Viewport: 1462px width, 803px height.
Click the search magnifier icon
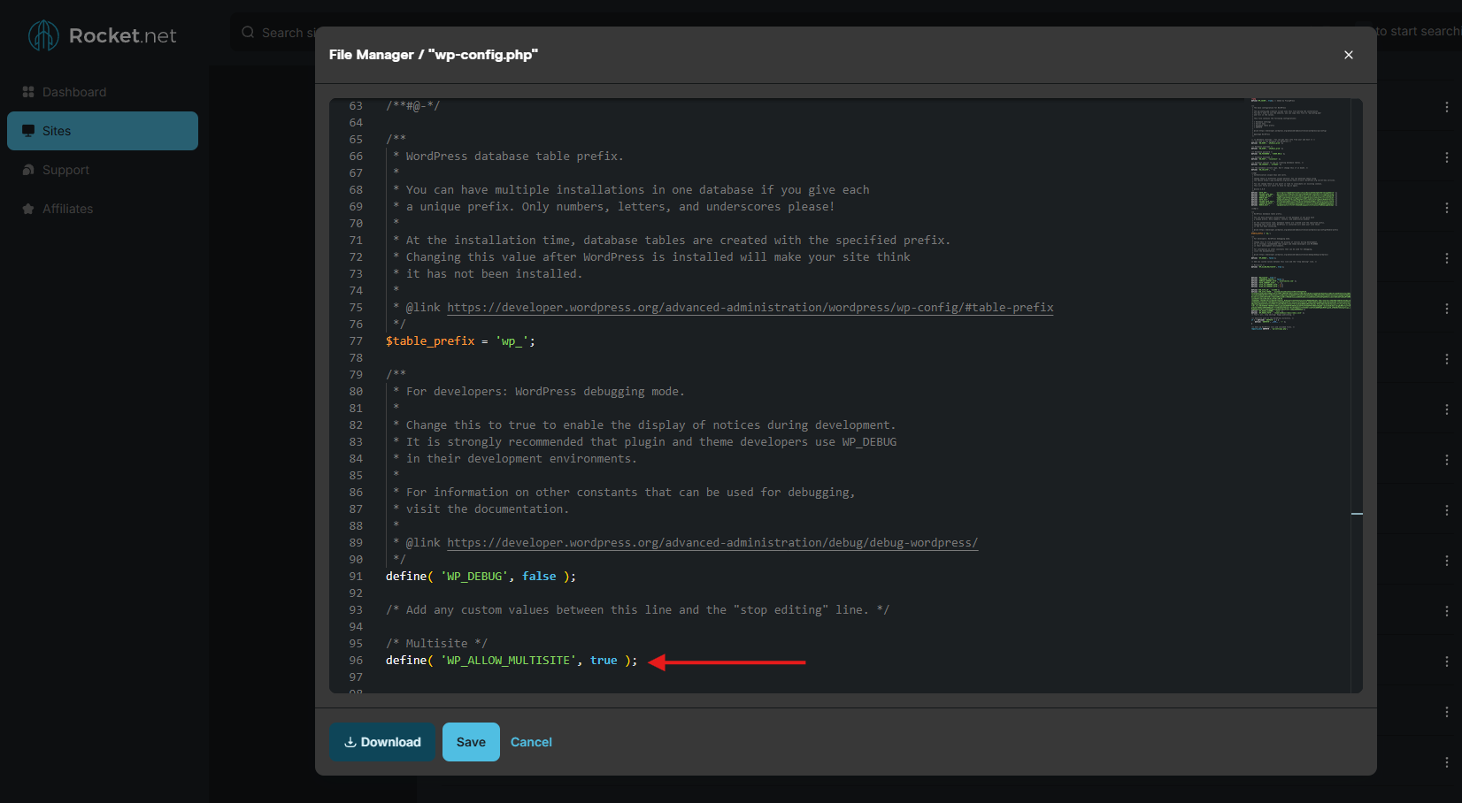point(248,33)
